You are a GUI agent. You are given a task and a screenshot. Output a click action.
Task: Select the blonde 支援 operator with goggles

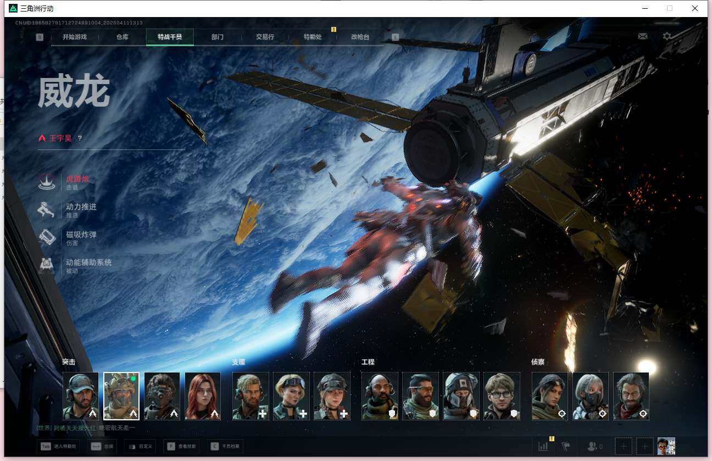click(291, 396)
